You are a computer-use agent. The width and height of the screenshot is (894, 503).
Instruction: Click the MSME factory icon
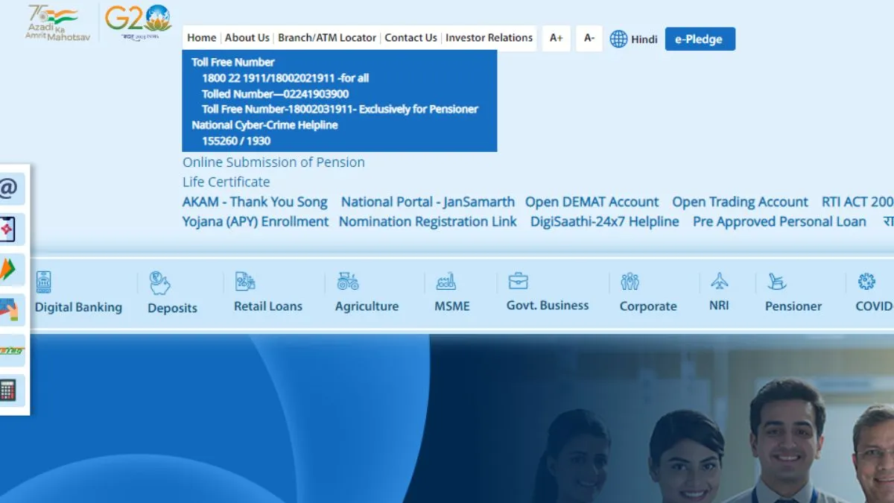(x=446, y=282)
